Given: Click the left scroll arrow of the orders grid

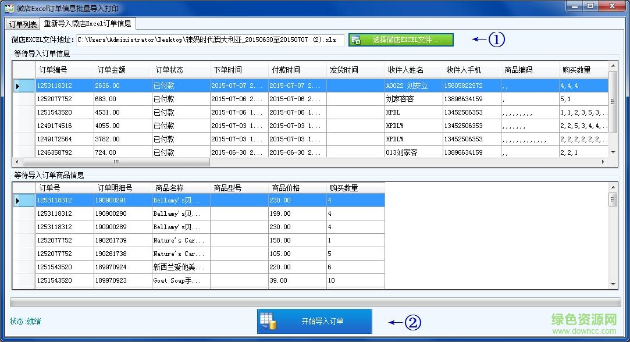Looking at the screenshot, I should click(17, 162).
